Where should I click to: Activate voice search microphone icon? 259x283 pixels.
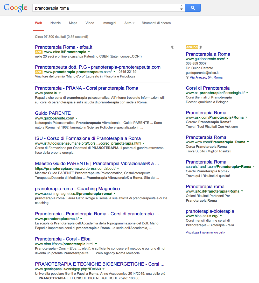[x=181, y=8]
